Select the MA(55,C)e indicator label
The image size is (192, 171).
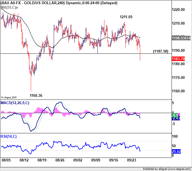point(9,8)
